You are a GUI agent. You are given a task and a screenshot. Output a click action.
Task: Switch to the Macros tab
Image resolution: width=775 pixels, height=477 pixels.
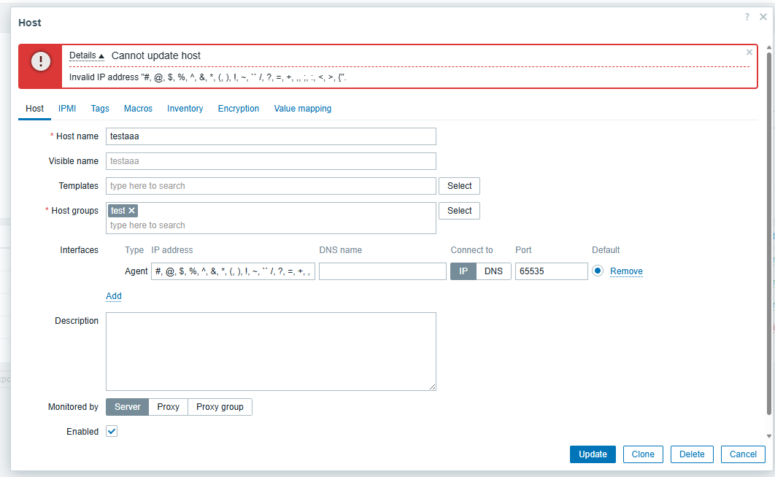point(138,109)
